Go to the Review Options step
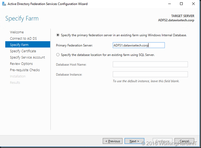 [x=21, y=64]
